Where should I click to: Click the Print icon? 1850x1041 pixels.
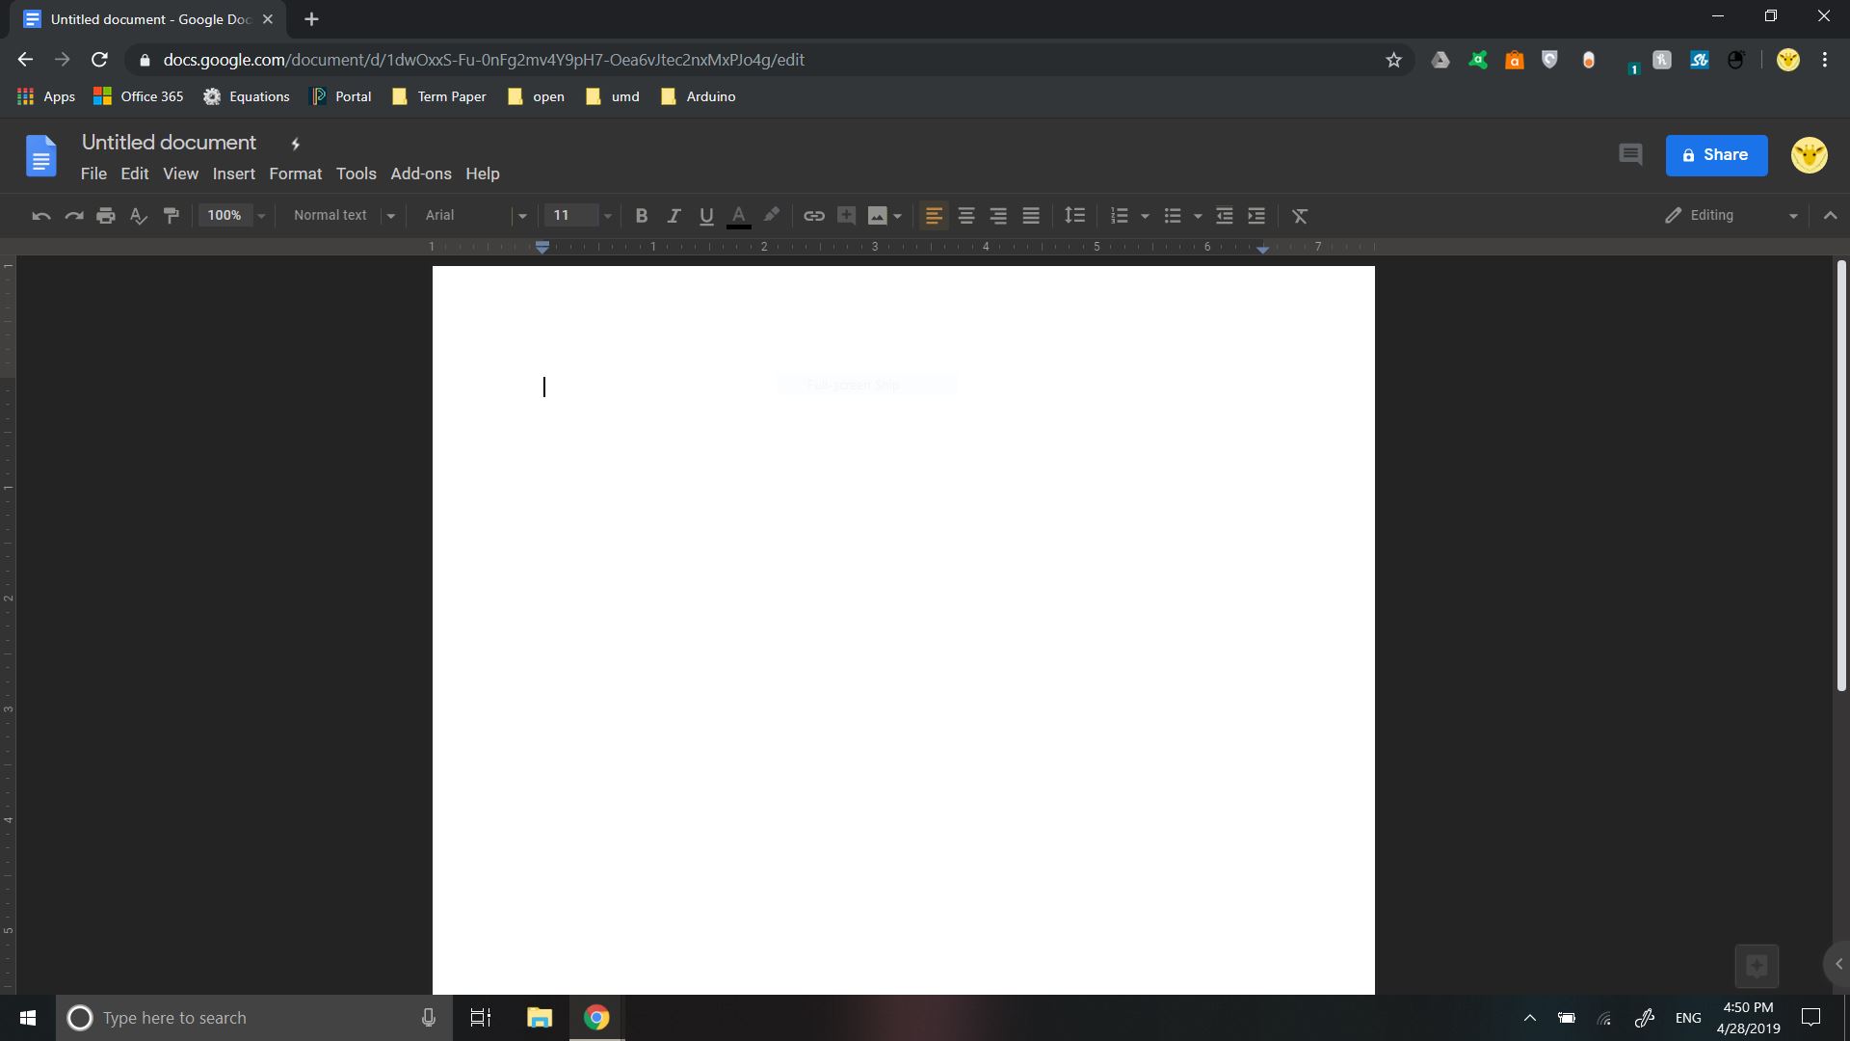click(106, 215)
